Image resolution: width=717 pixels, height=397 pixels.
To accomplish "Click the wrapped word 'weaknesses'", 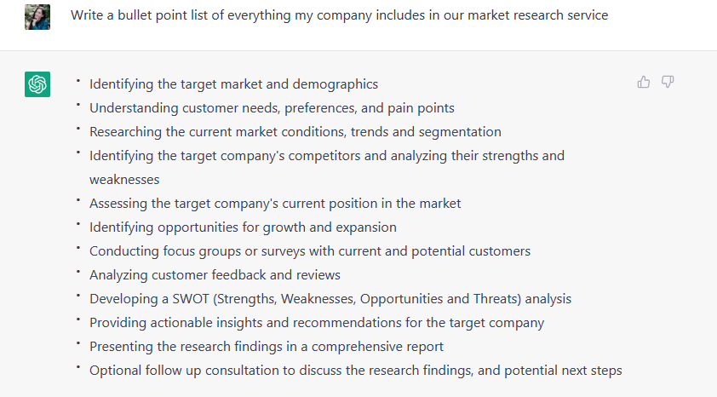I will coord(124,180).
